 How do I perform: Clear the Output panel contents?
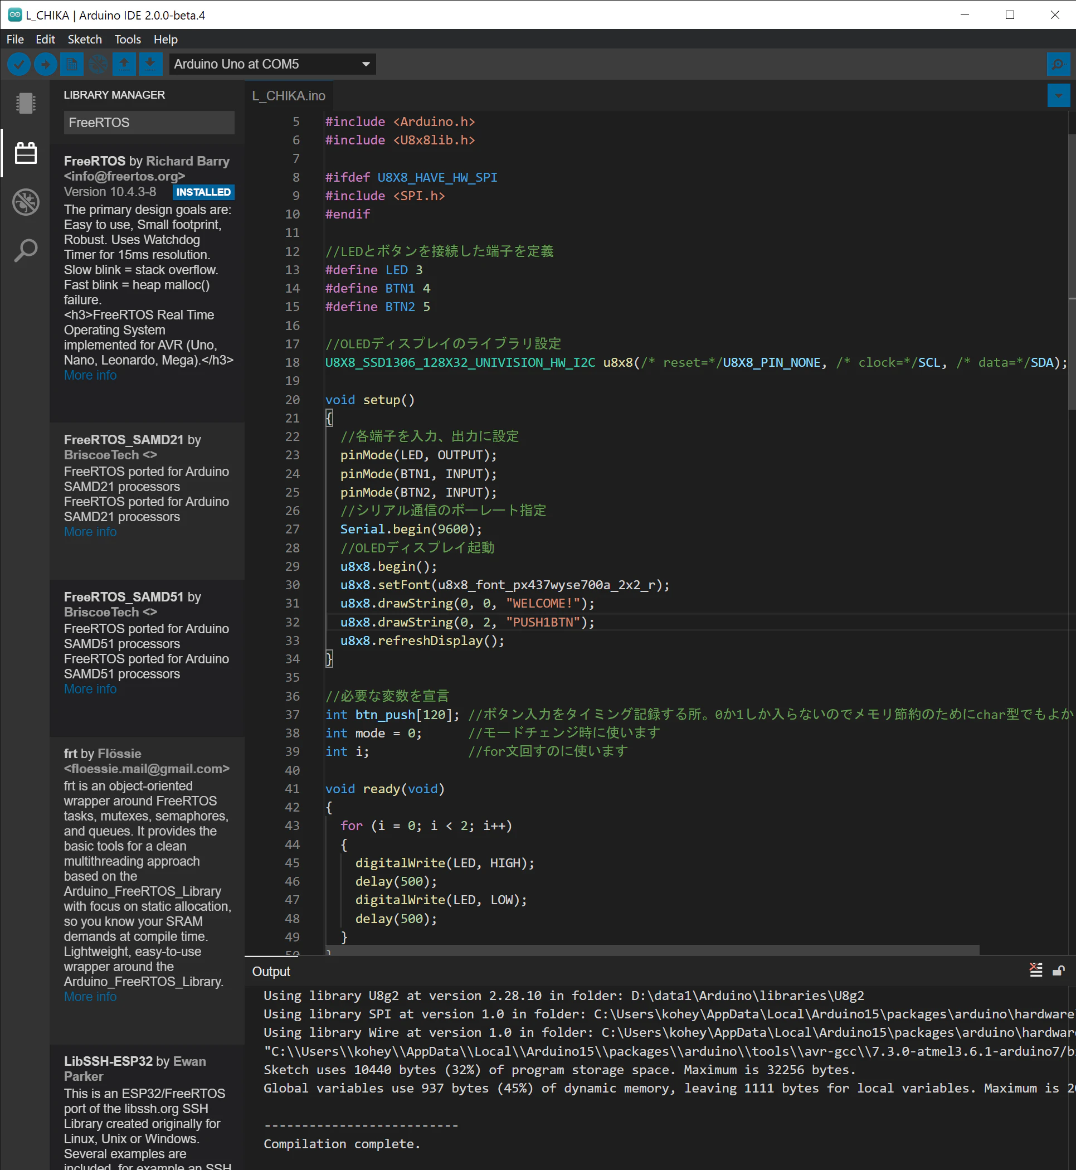coord(1036,970)
